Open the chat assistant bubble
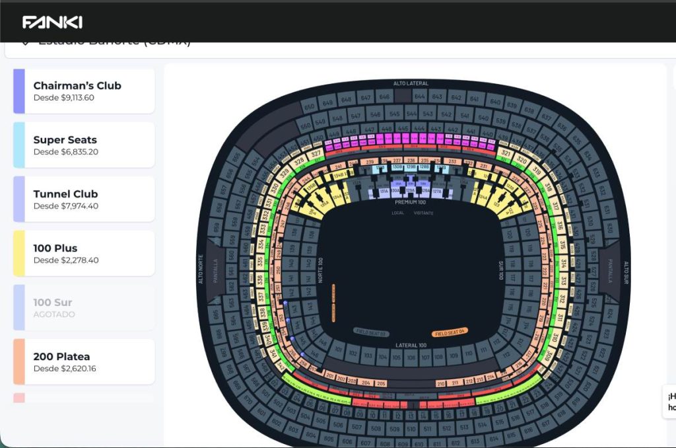 click(669, 400)
